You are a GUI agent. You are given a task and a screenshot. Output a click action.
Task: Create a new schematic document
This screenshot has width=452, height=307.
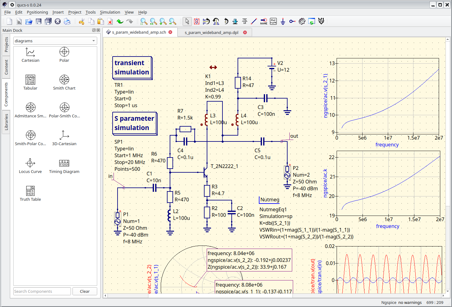click(10, 21)
